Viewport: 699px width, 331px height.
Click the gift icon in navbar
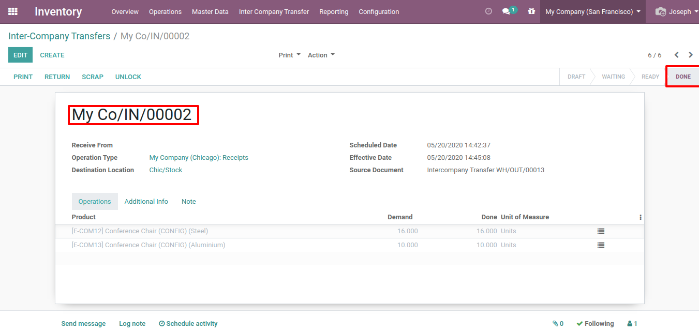[x=531, y=11]
